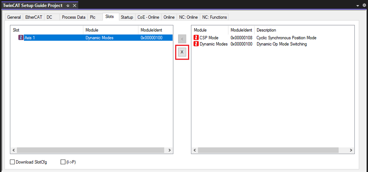
Task: Switch to the EtherCAT tab
Action: point(33,17)
